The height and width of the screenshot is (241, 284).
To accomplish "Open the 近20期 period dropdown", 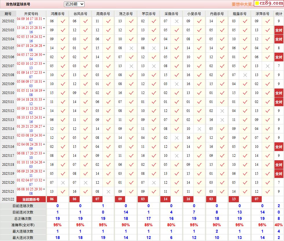I will (x=74, y=4).
